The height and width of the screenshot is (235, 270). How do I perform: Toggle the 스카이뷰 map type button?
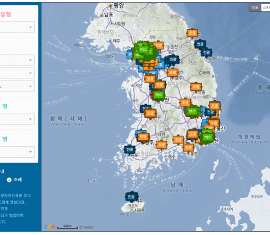[x=265, y=8]
